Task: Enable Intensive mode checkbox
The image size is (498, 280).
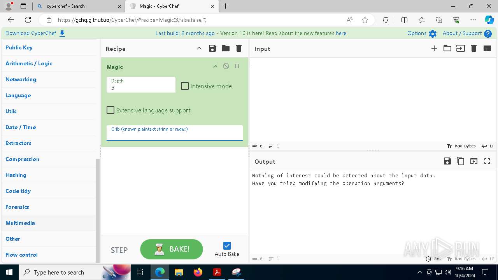Action: click(185, 86)
